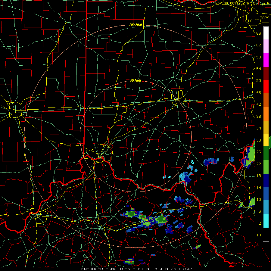271x271 pixels.
Task: Pick the magenta segment of the color bar
Action: coord(266,60)
